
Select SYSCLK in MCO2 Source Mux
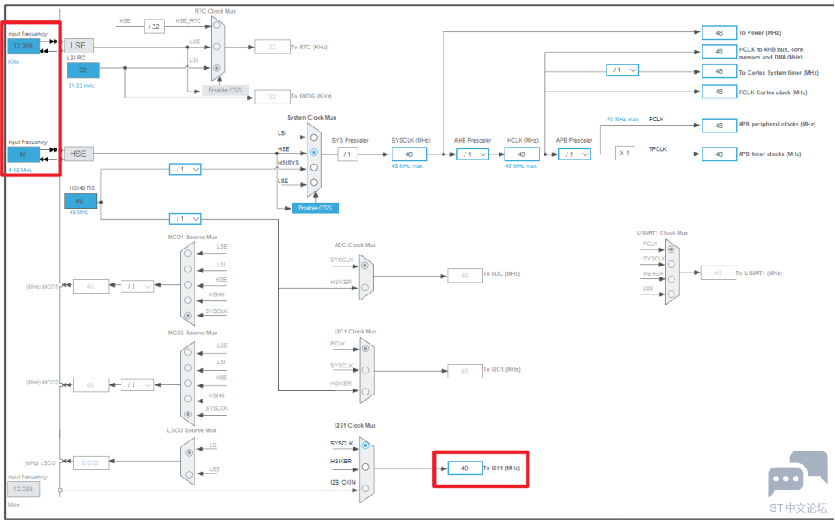pyautogui.click(x=188, y=414)
